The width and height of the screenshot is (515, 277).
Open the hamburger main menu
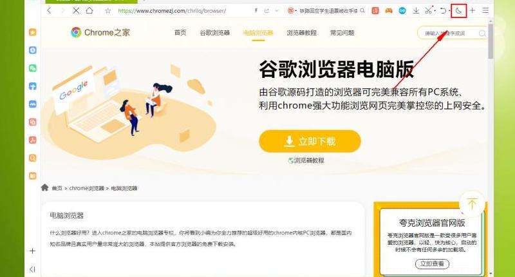(485, 10)
